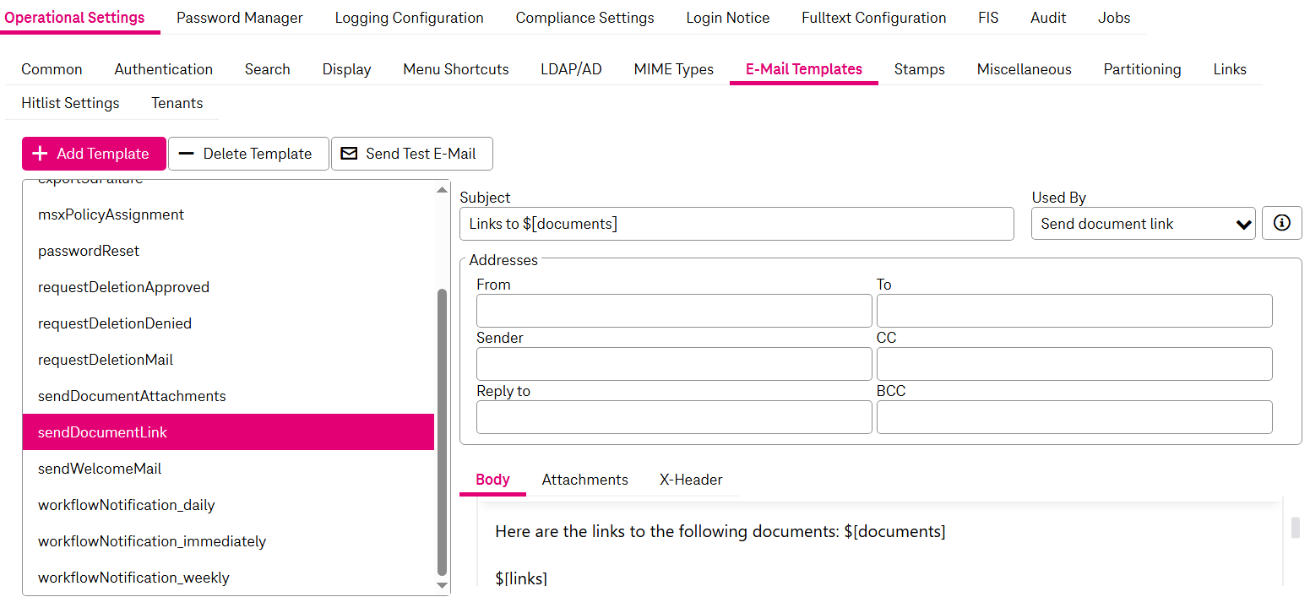Click Send Test E-Mail envelope button
Image resolution: width=1310 pixels, height=597 pixels.
tap(411, 154)
